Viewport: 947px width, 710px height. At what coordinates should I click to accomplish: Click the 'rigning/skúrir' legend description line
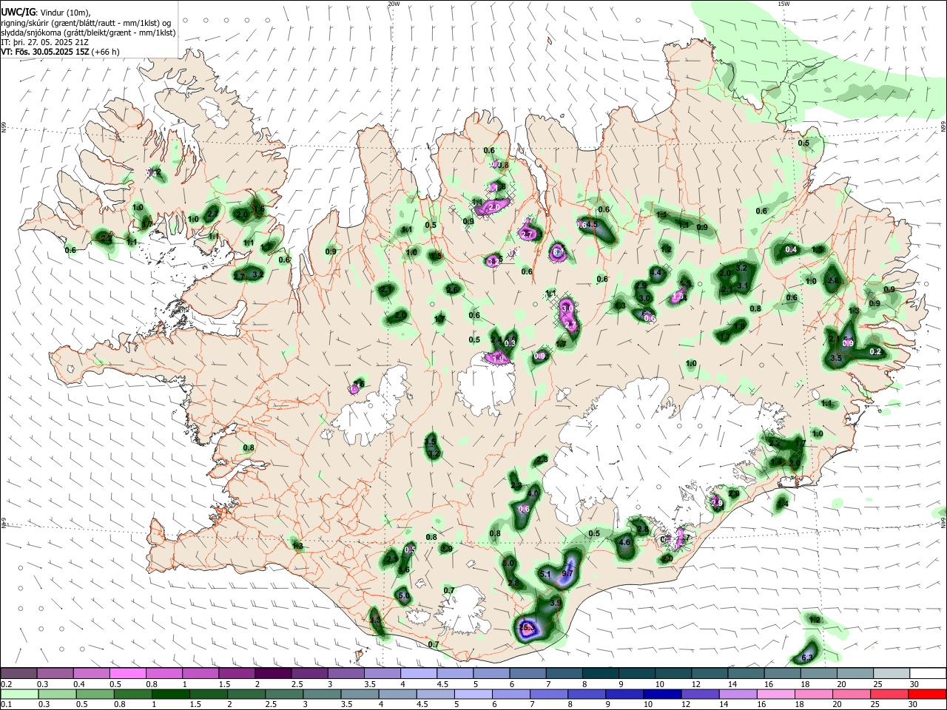86,23
